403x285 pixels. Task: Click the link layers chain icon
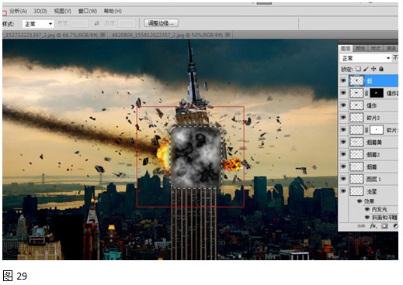361,226
